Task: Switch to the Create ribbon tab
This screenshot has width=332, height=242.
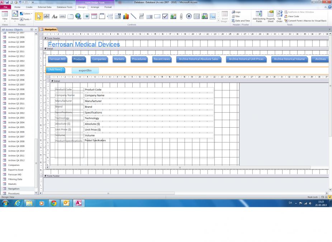Action: click(x=29, y=7)
